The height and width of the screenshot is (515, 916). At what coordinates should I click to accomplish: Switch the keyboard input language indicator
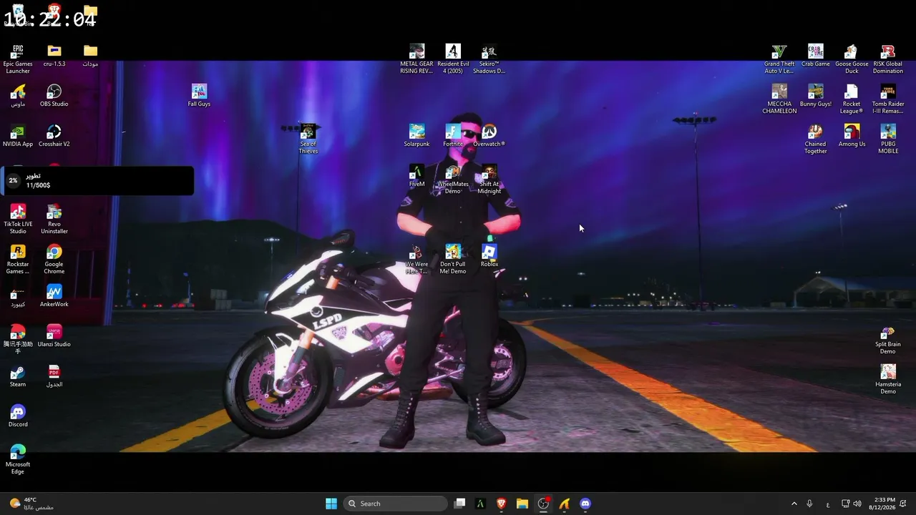pos(828,504)
